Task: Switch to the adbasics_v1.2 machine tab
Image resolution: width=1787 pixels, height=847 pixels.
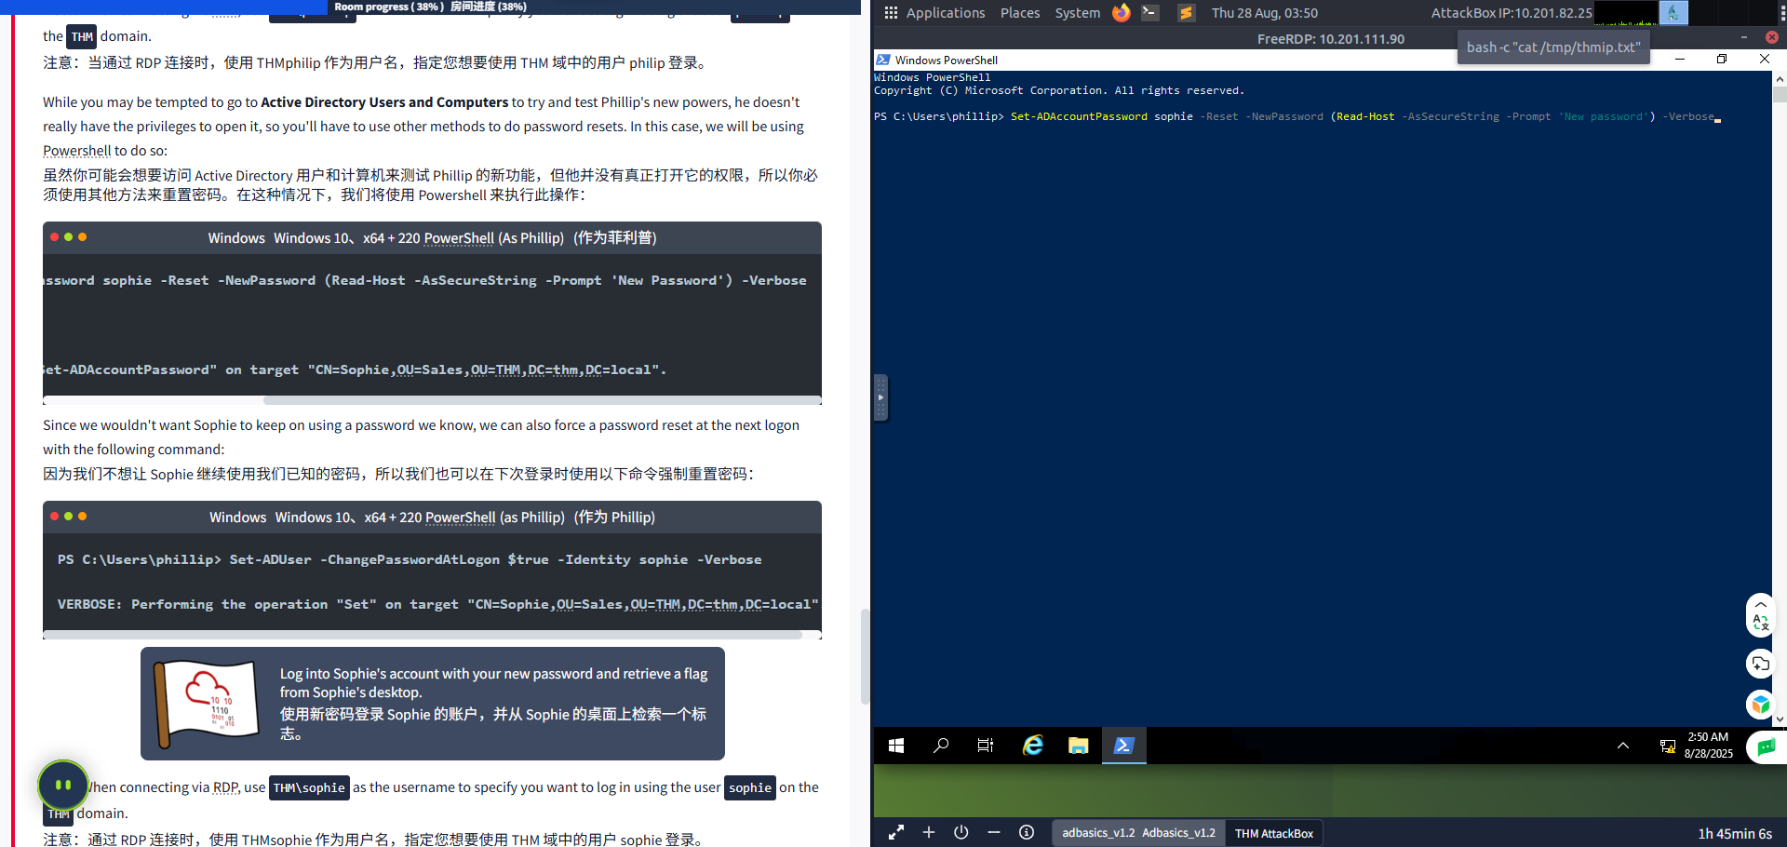Action: pos(1138,833)
